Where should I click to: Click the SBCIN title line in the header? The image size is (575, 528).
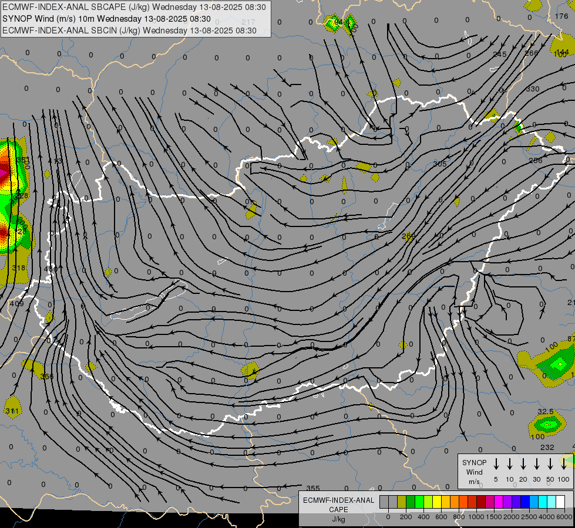coord(129,31)
